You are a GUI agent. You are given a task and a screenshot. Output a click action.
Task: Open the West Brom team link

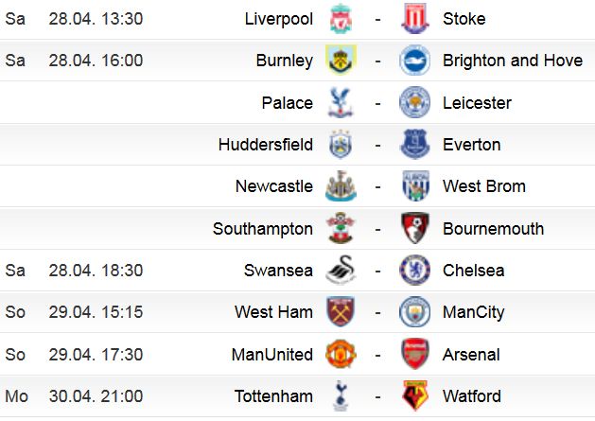(484, 186)
